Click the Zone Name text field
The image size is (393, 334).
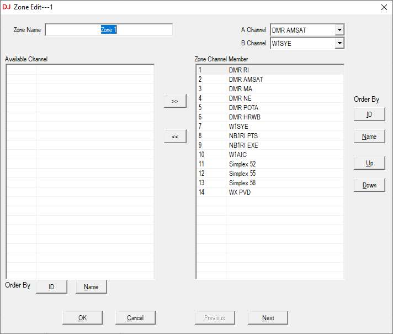tap(109, 30)
